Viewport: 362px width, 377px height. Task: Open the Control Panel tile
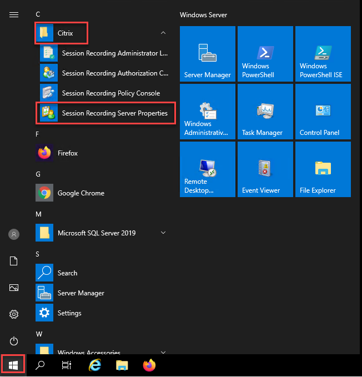pyautogui.click(x=323, y=111)
